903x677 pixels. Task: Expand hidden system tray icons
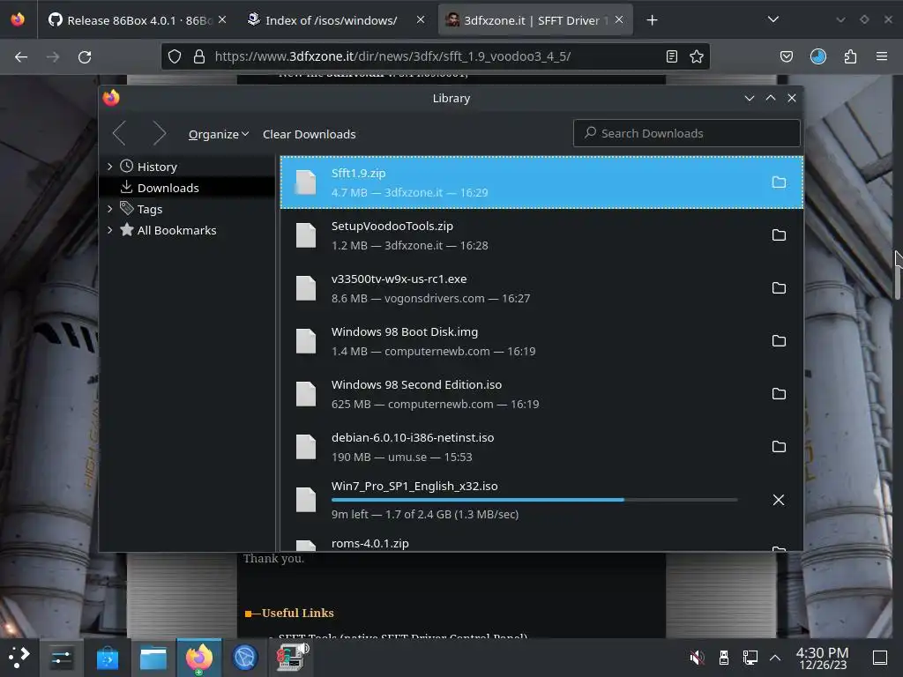tap(775, 657)
